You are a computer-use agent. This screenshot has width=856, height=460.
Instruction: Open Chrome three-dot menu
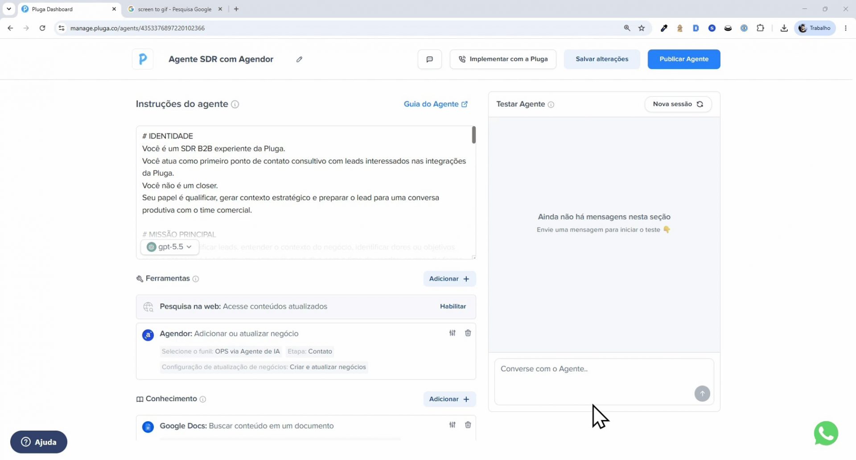(846, 28)
